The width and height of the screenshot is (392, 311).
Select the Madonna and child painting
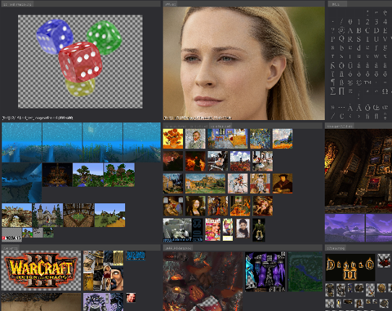click(173, 206)
